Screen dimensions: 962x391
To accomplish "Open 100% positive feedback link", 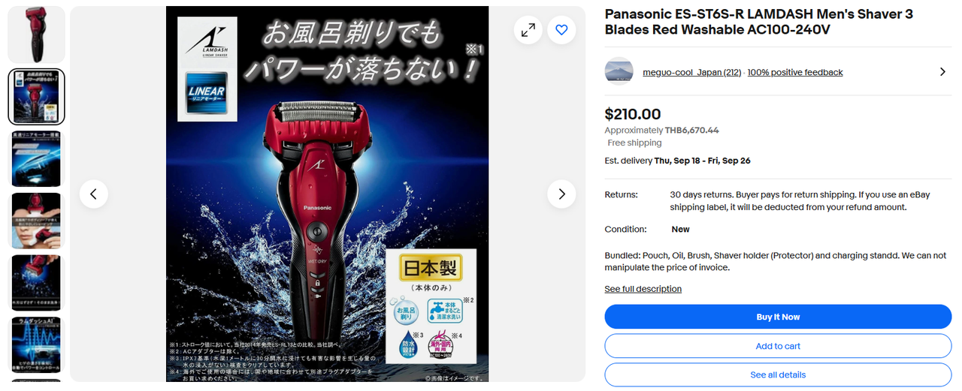I will click(x=795, y=73).
